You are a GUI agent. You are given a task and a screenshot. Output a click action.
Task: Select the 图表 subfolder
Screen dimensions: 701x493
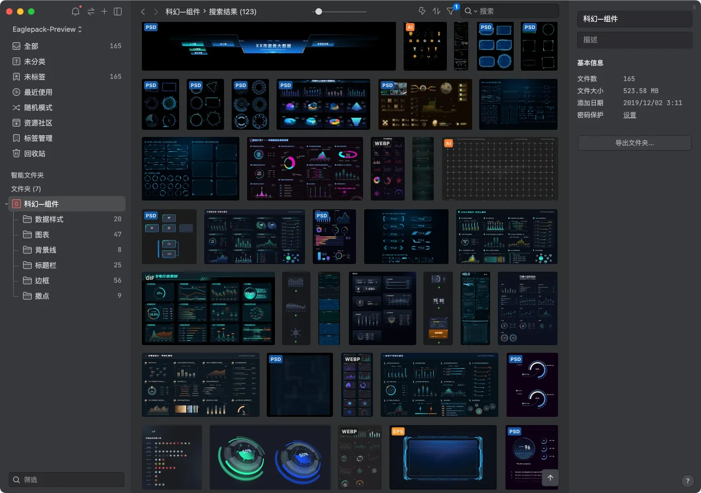click(42, 234)
